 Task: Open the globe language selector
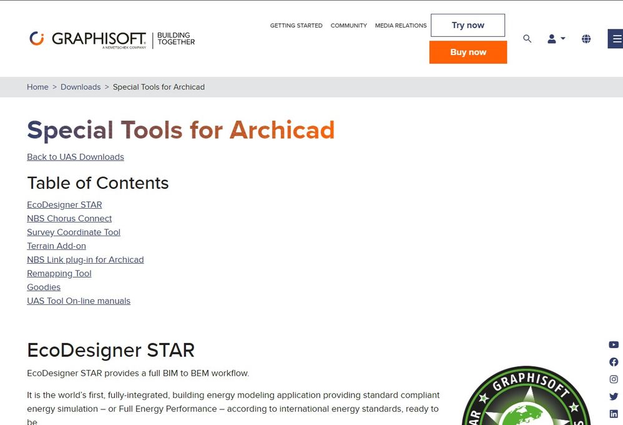coord(586,39)
